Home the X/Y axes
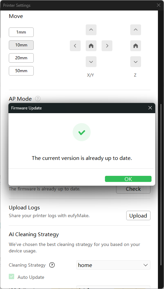This screenshot has height=289, width=164. click(91, 46)
